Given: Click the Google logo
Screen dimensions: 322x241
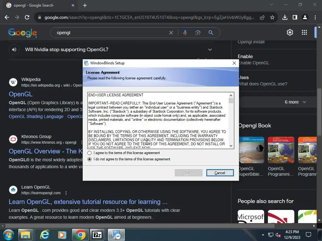Looking at the screenshot, I should (23, 33).
